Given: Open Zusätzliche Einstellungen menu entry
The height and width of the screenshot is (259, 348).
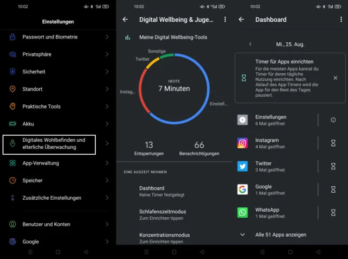Looking at the screenshot, I should [x=58, y=198].
